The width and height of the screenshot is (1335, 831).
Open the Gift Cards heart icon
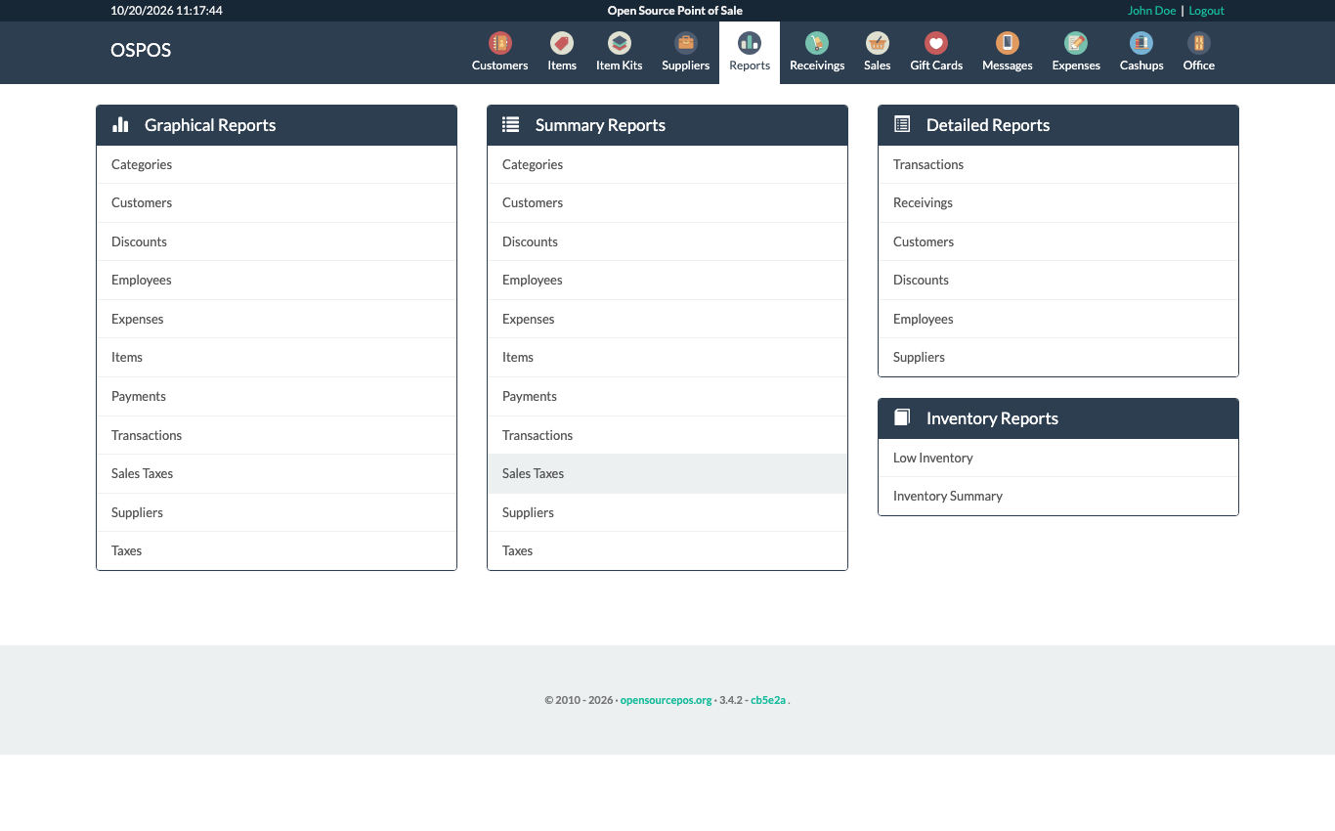[936, 43]
